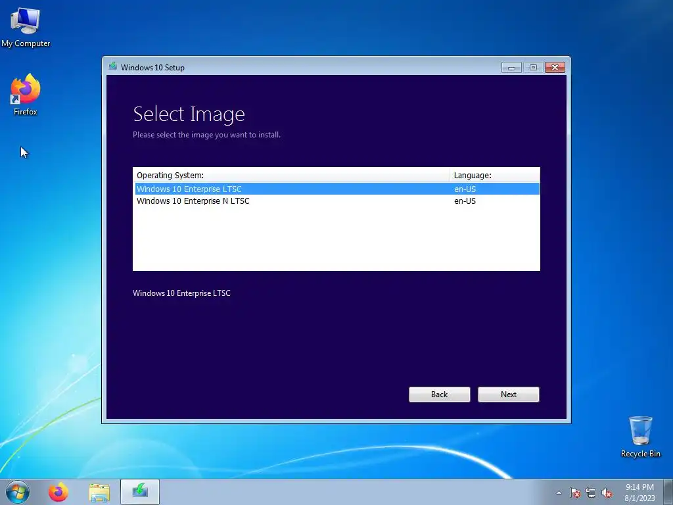Open the Recycle Bin icon

640,437
